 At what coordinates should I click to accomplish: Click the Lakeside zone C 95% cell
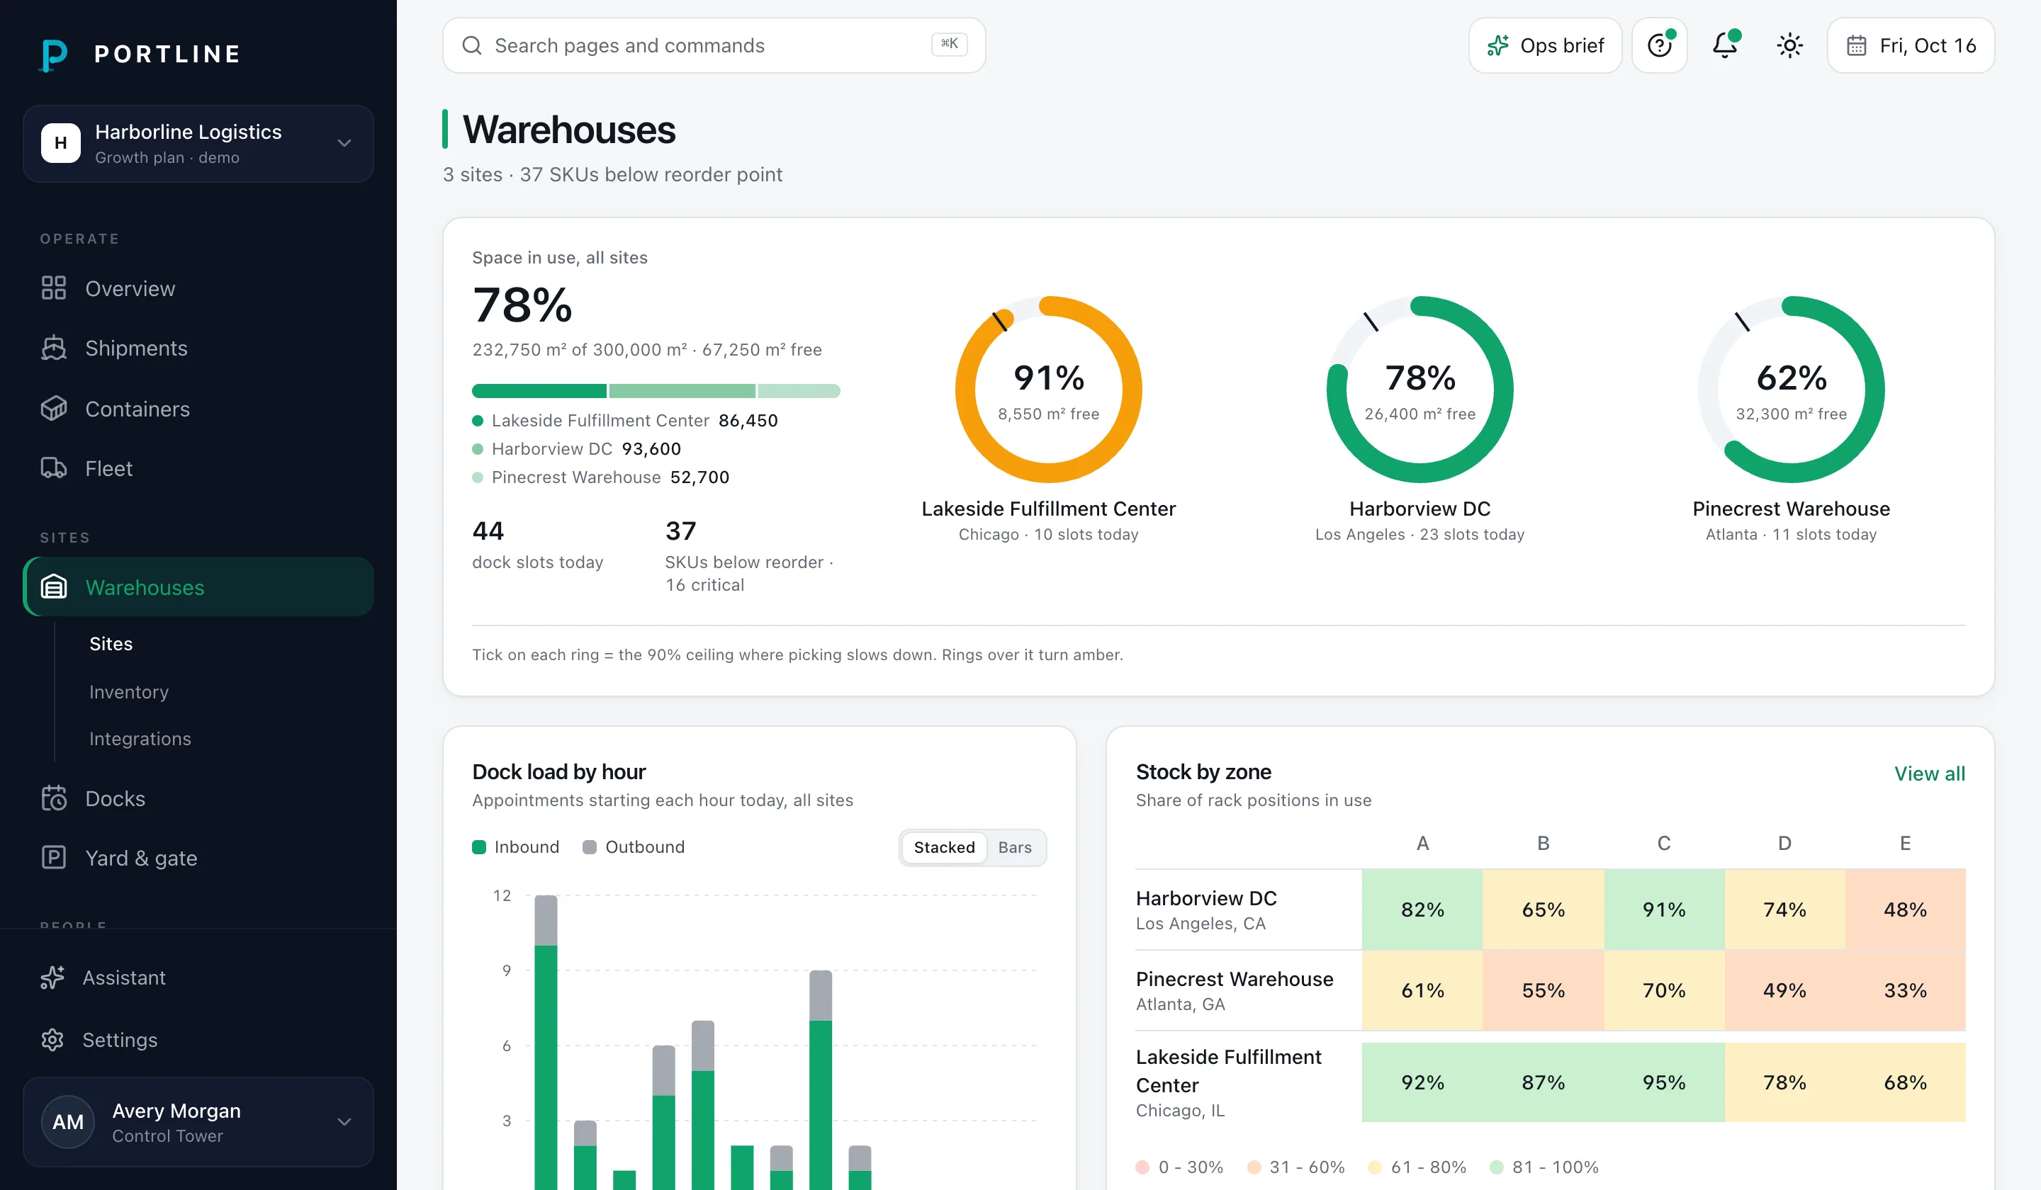tap(1665, 1082)
